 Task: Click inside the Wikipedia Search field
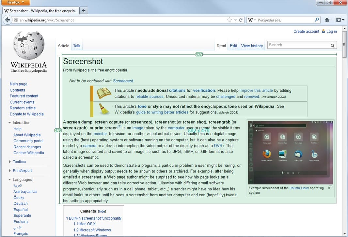coord(297,45)
